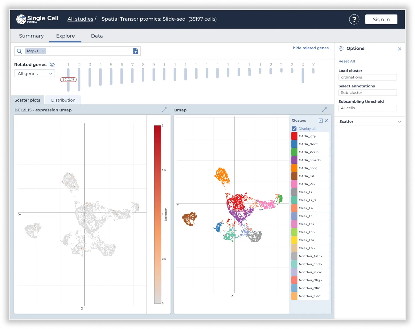Switch to the Data tab
415x329 pixels.
(x=97, y=36)
